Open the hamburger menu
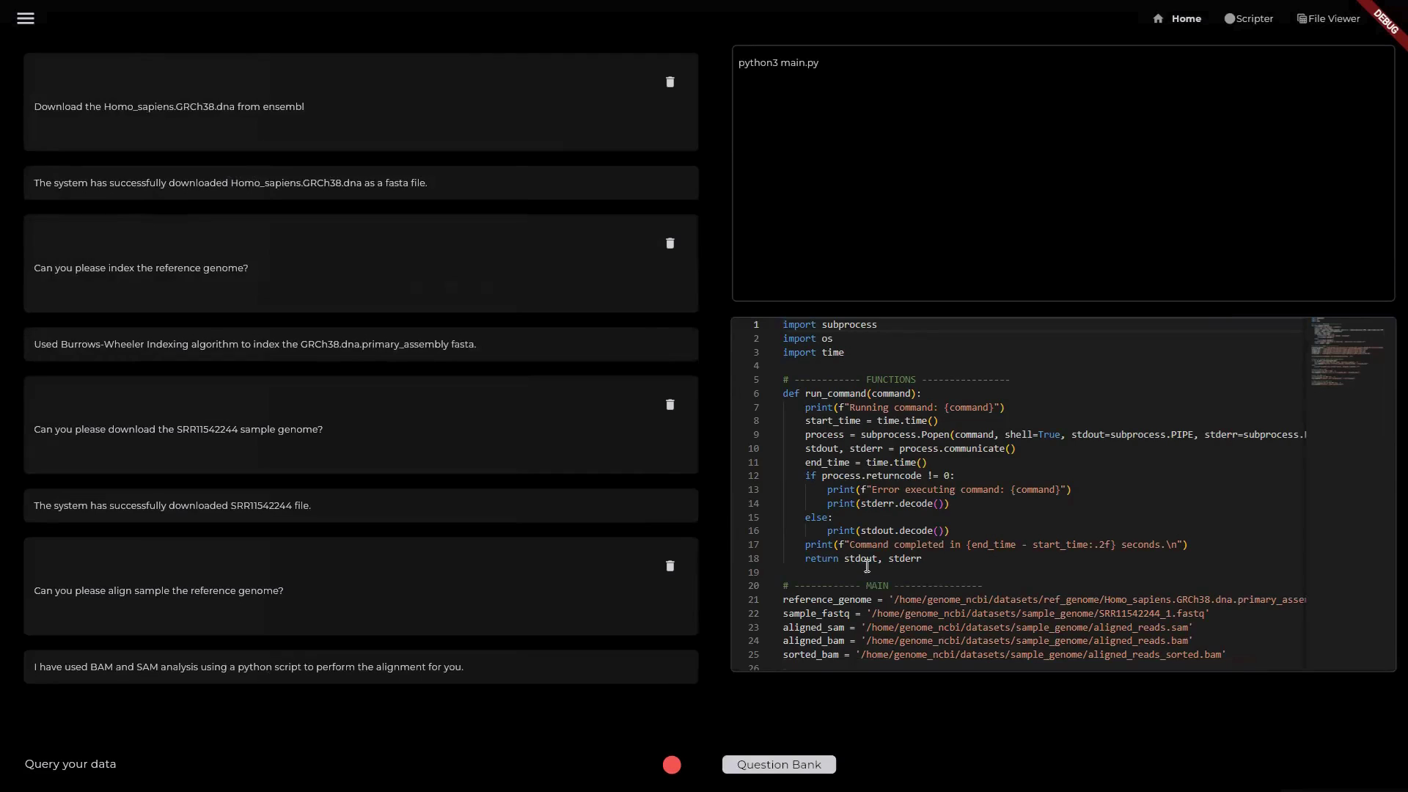Viewport: 1408px width, 792px height. click(x=26, y=18)
